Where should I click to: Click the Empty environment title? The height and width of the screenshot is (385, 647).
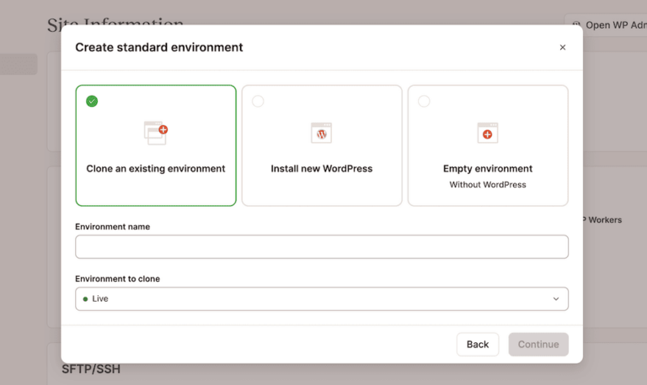(488, 168)
